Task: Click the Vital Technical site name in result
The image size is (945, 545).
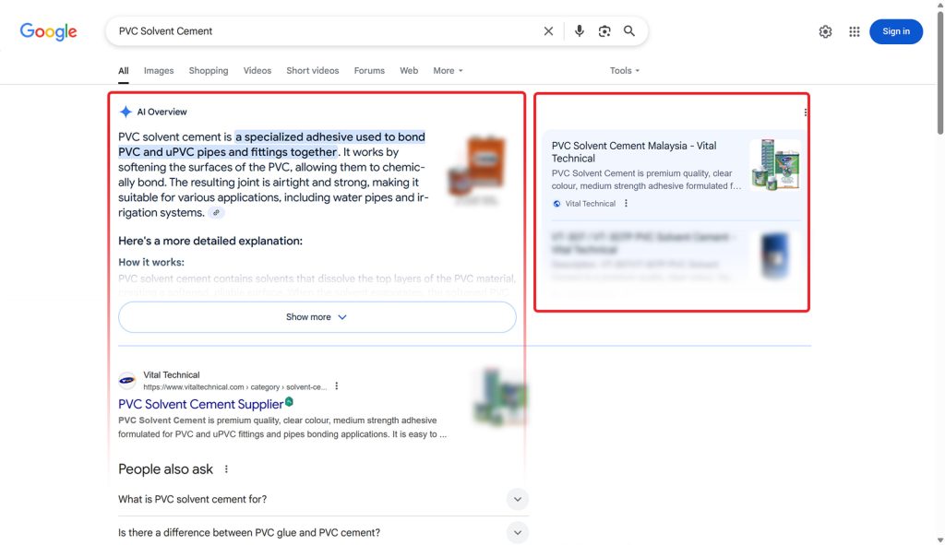Action: [171, 374]
